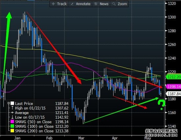Click the Apr label on time axis

tap(115, 138)
